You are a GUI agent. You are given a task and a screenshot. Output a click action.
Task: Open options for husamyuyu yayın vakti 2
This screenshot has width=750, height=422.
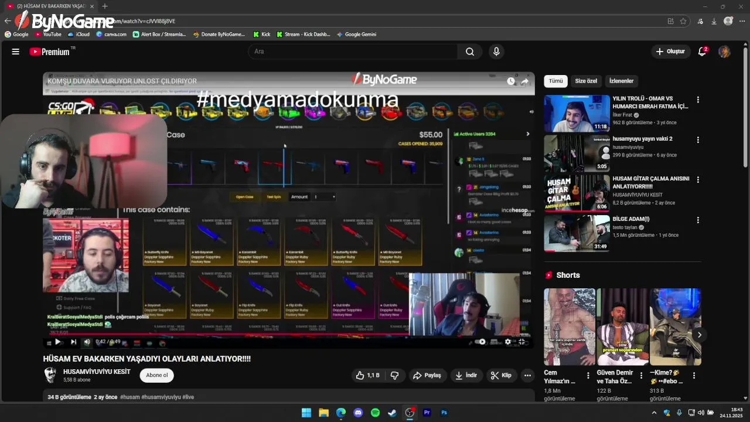[698, 139]
